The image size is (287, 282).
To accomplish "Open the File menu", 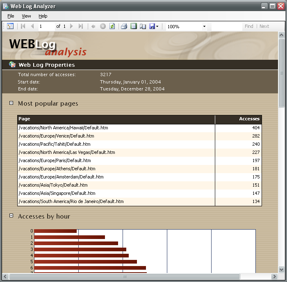I will tap(11, 16).
